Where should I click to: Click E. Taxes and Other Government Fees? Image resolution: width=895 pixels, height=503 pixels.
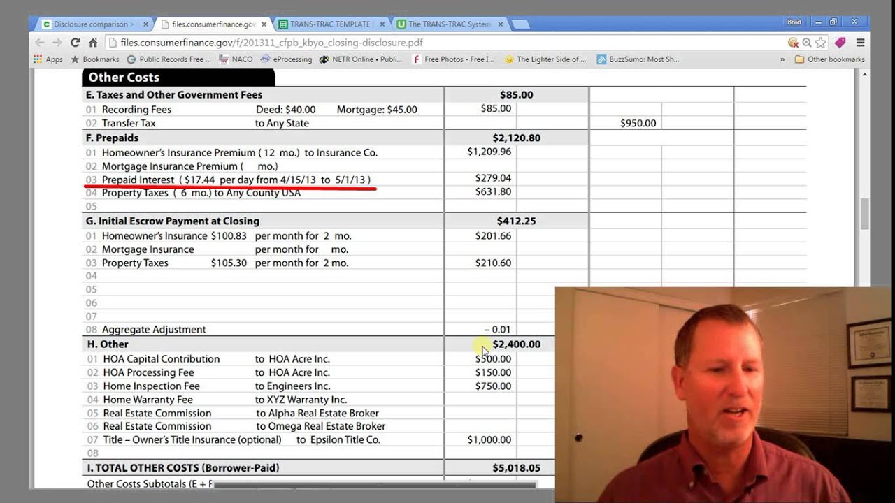pos(174,95)
